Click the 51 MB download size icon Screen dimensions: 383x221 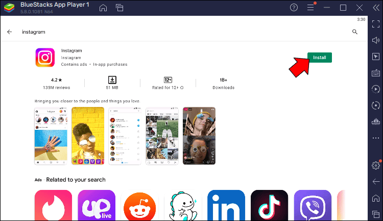click(x=112, y=79)
